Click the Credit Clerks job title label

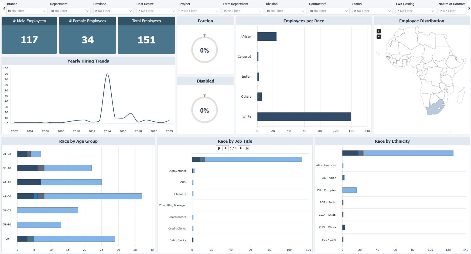(x=177, y=229)
